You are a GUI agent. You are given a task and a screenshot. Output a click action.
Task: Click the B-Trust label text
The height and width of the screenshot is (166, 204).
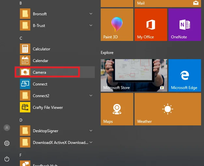(39, 26)
